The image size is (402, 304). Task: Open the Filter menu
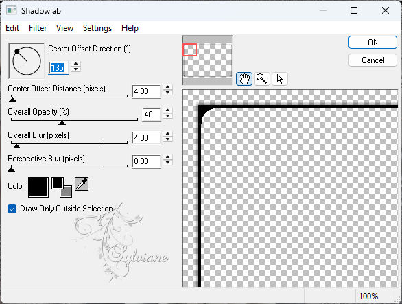tap(38, 28)
